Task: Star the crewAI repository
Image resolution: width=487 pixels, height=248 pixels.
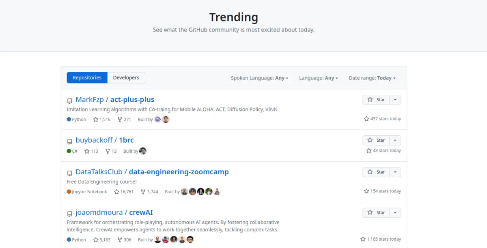Action: pos(376,212)
